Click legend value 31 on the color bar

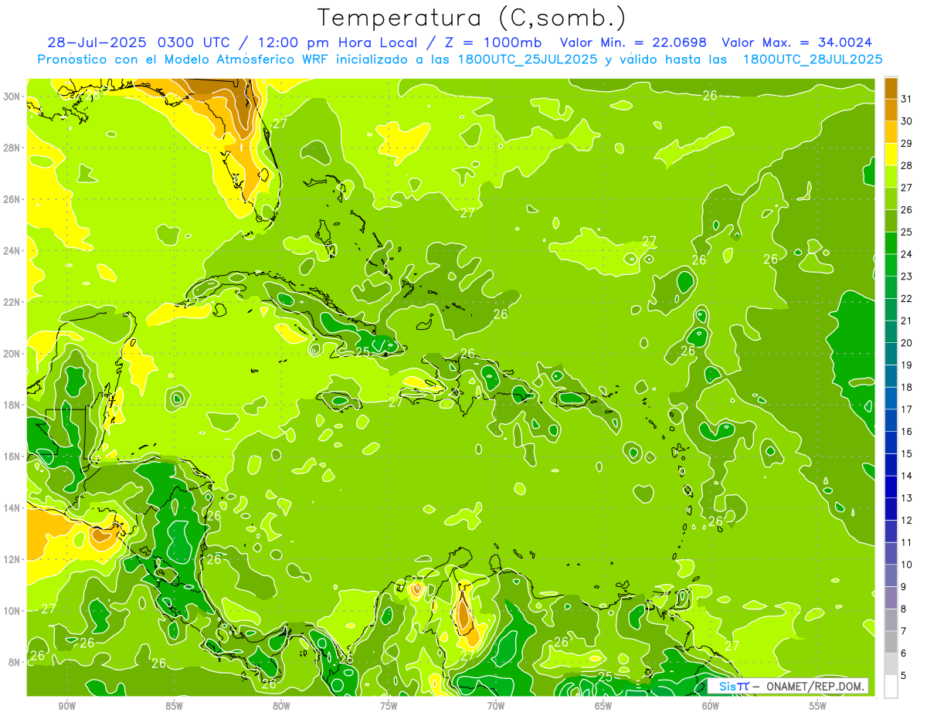(907, 99)
